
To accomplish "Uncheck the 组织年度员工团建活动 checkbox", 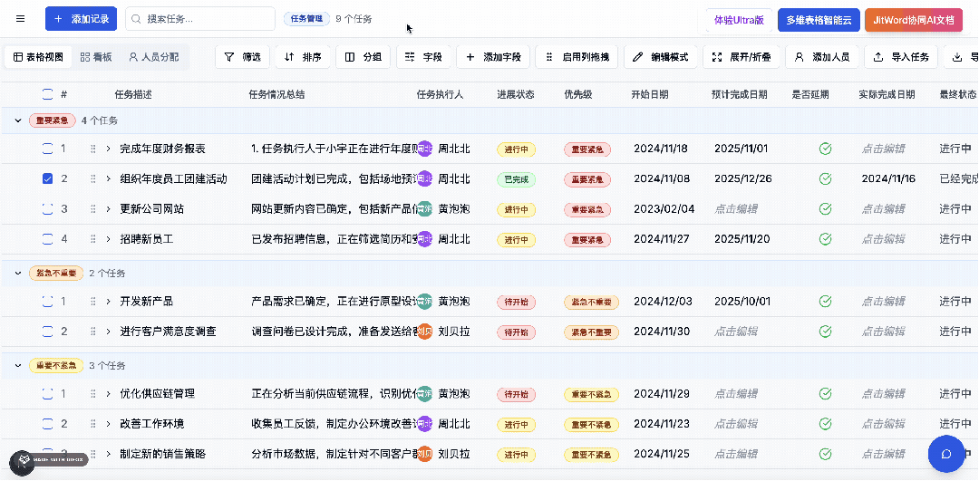I will point(48,179).
